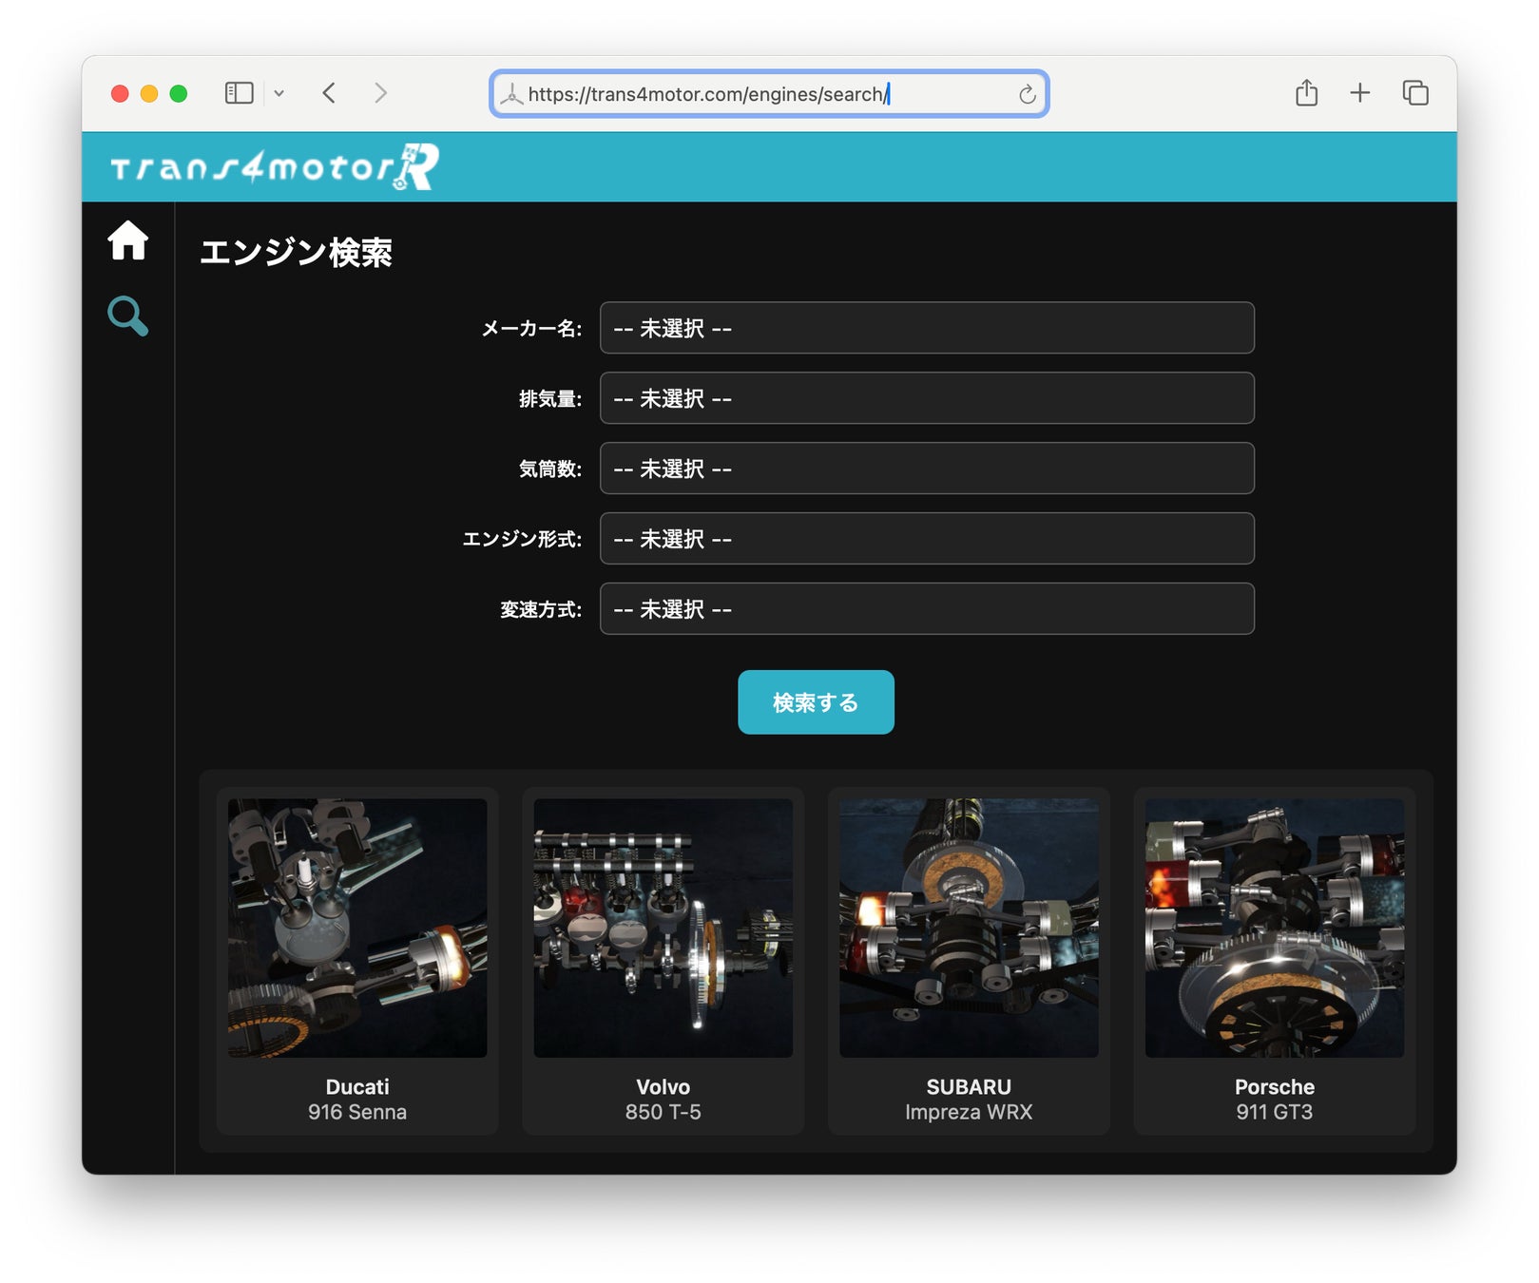The image size is (1539, 1283).
Task: Click the 気筒数 field label
Action: (550, 469)
